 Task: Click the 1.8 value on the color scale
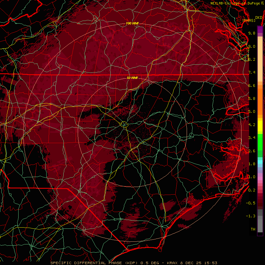pyautogui.click(x=252, y=164)
